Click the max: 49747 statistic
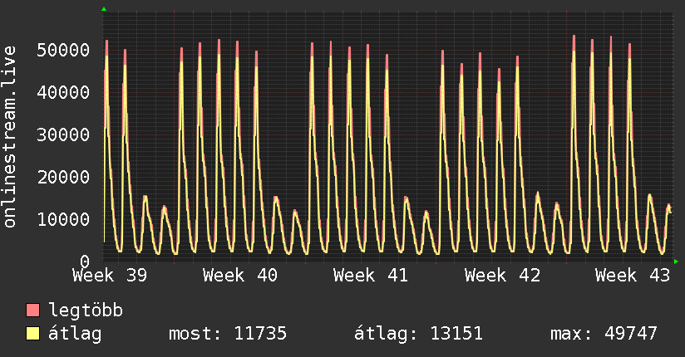 (x=604, y=334)
